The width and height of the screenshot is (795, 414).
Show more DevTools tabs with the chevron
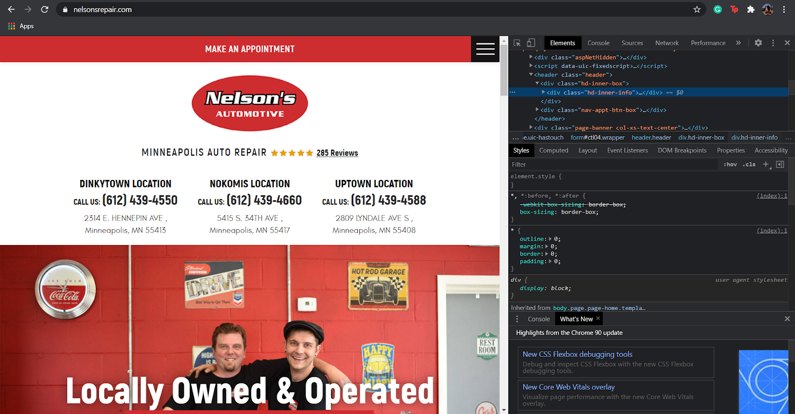click(x=738, y=43)
